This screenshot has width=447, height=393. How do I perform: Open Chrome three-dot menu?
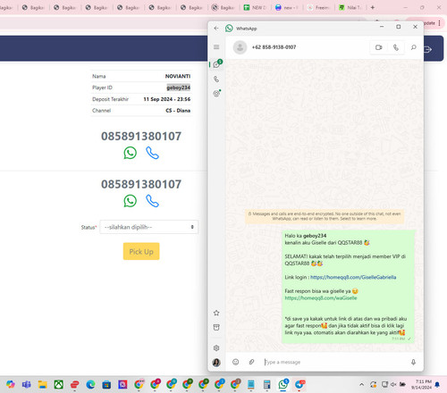click(x=440, y=23)
